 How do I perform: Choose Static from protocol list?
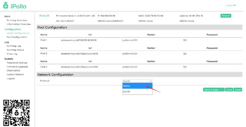137,86
